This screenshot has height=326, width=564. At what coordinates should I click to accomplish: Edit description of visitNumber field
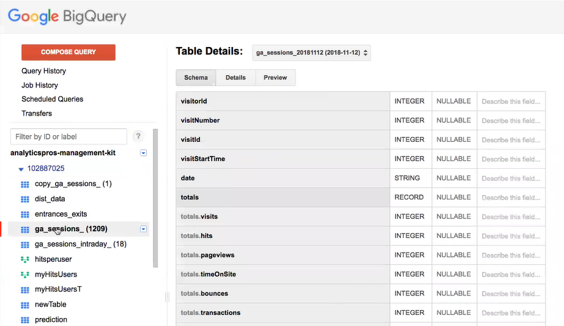pos(511,120)
